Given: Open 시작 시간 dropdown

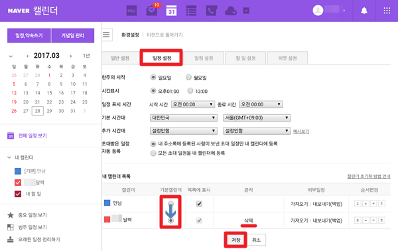Looking at the screenshot, I should tap(193, 104).
